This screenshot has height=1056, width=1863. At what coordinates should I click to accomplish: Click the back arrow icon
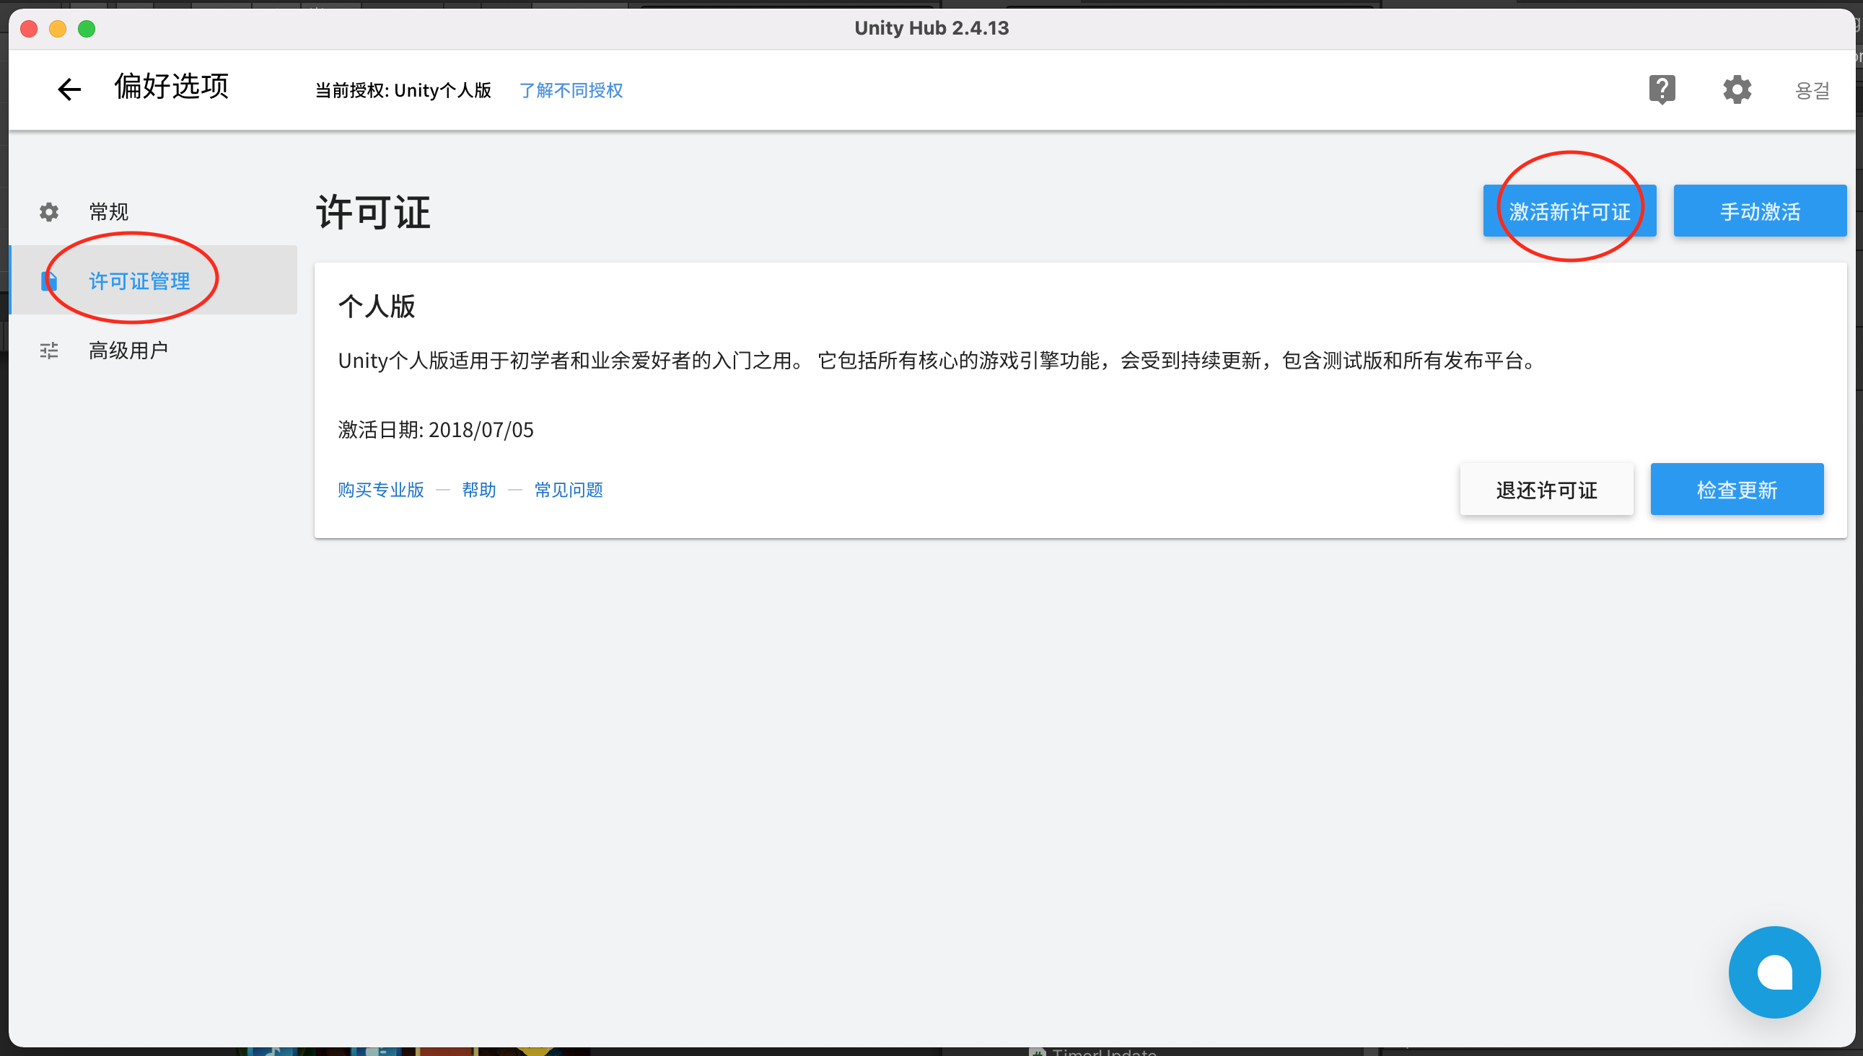click(x=69, y=89)
